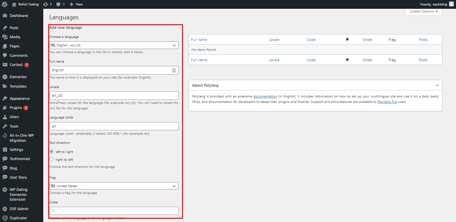This screenshot has height=222, width=456.
Task: Click the WP Dating Elementor Extension gear icon
Action: tap(5, 190)
